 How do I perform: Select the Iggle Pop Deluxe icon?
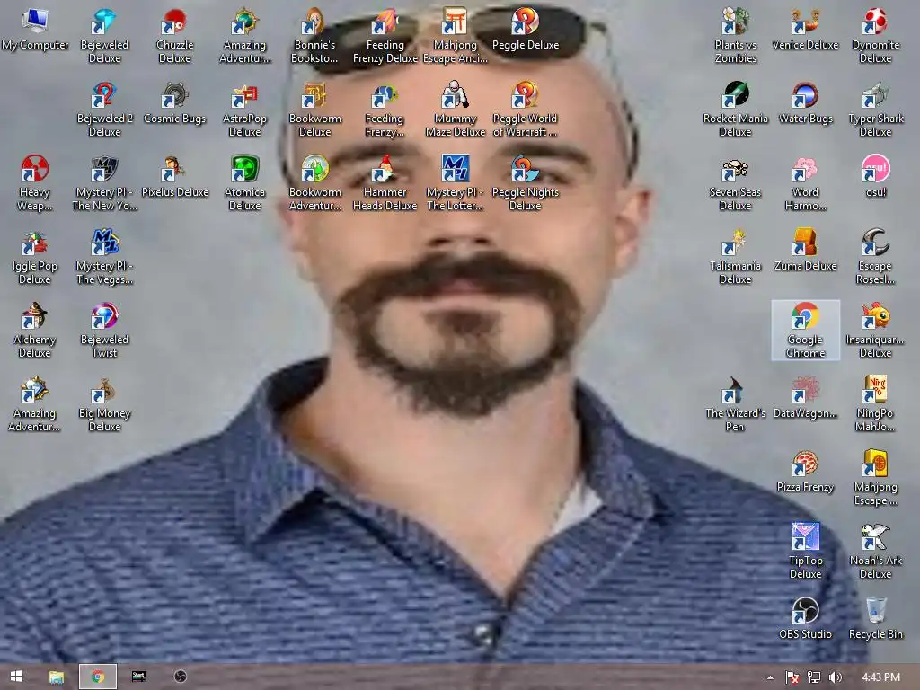click(35, 257)
